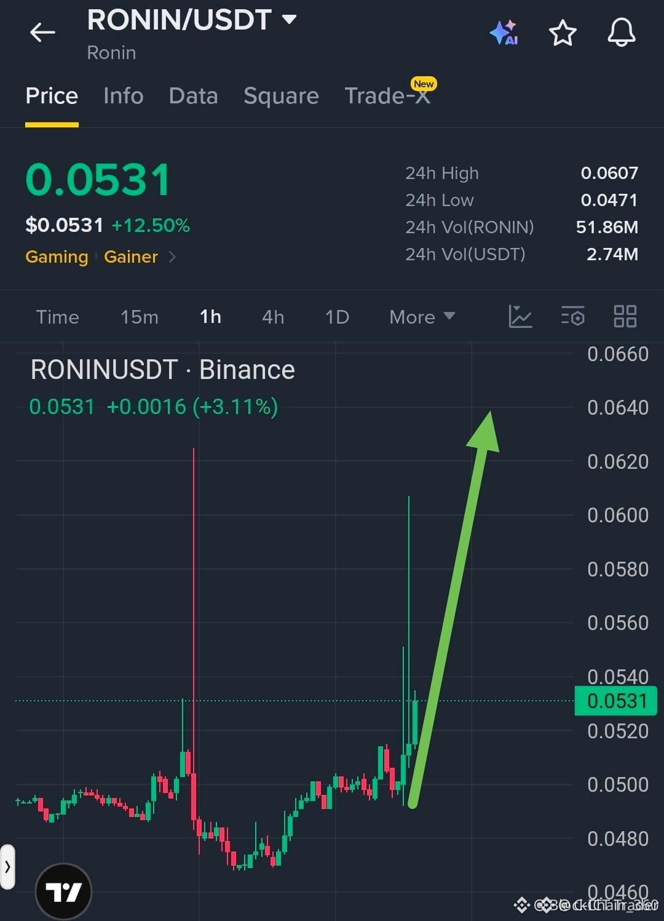
Task: Tap the green 0.0531 price axis label
Action: pyautogui.click(x=615, y=701)
